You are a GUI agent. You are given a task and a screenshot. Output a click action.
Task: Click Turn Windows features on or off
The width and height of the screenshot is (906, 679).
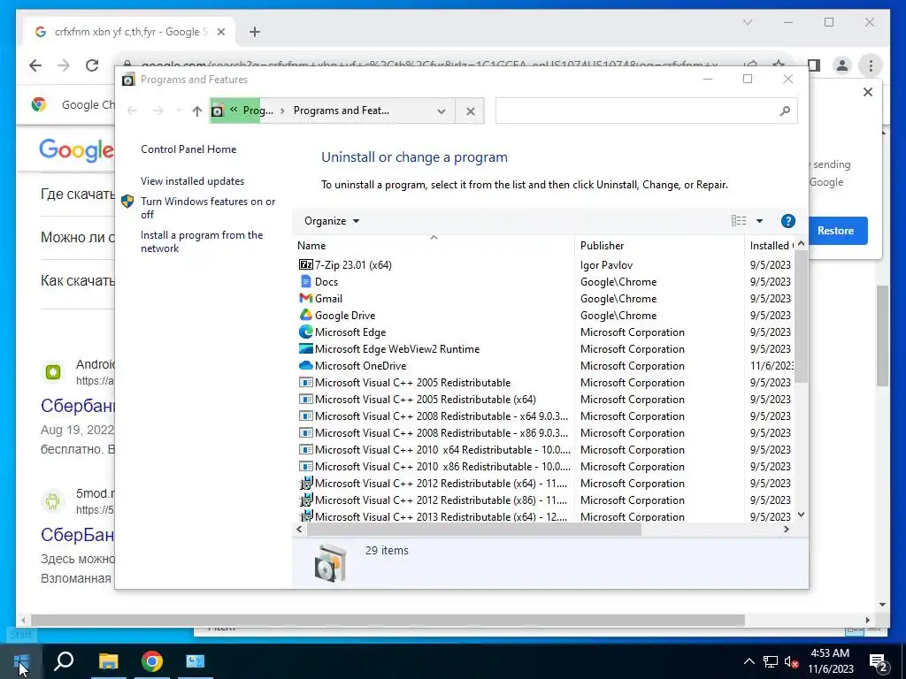point(208,208)
